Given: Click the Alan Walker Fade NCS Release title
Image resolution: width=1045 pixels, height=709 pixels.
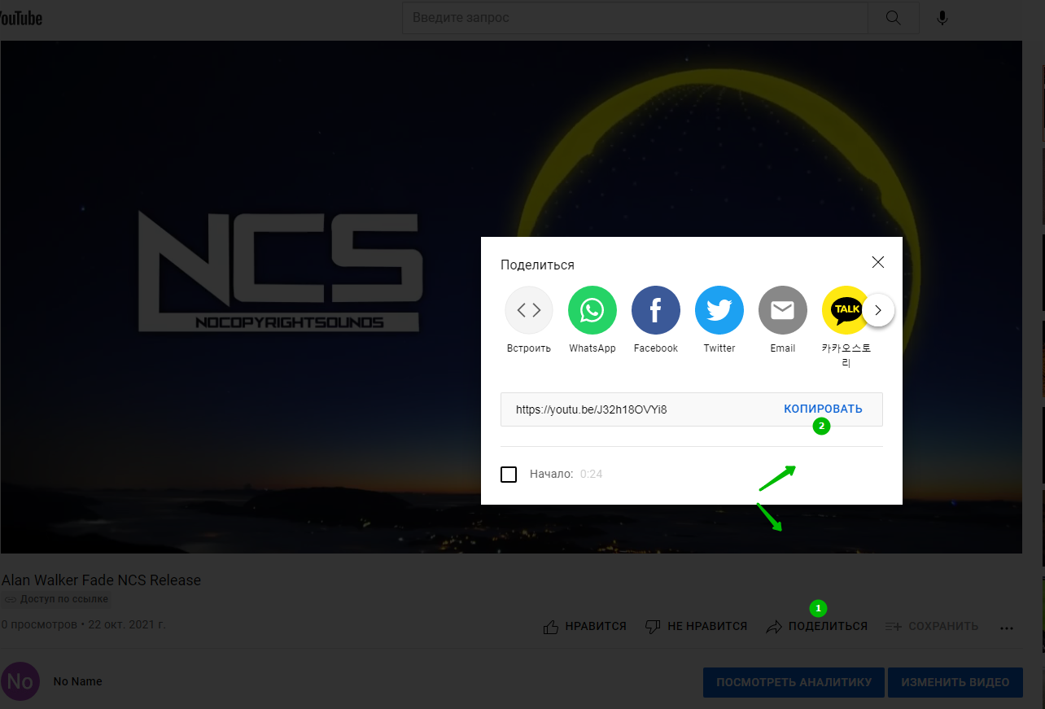Looking at the screenshot, I should point(101,580).
